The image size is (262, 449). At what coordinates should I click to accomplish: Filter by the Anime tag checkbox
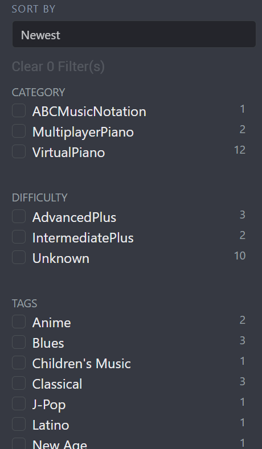[19, 322]
